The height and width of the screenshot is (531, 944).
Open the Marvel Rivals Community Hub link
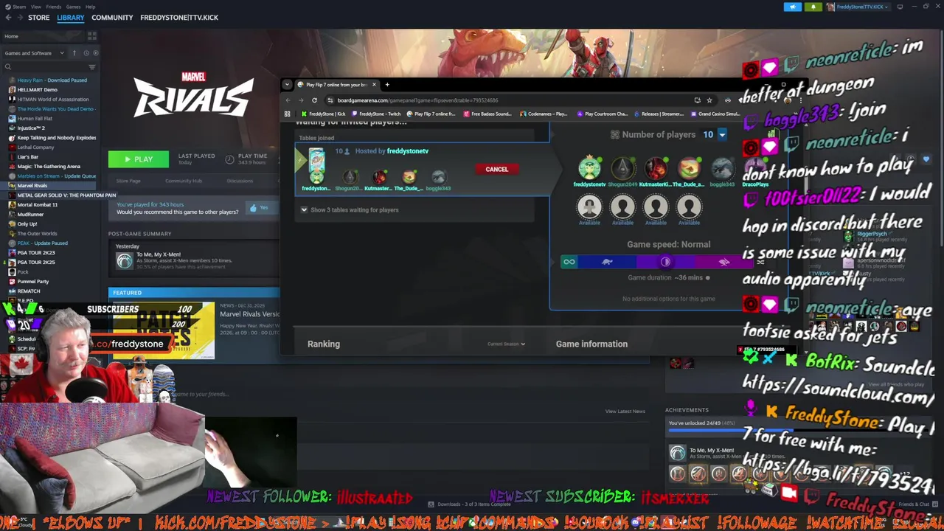184,181
